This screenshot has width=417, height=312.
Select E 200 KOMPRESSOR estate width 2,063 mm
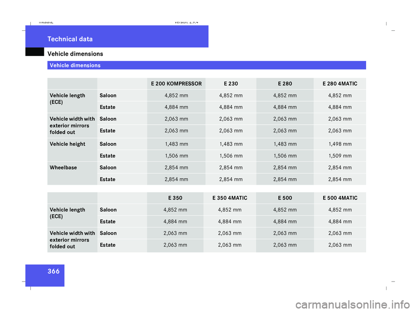pyautogui.click(x=176, y=131)
